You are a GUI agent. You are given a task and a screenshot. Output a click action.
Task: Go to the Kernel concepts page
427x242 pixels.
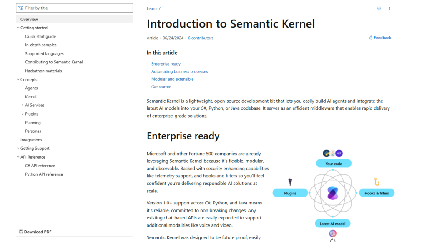pyautogui.click(x=31, y=97)
